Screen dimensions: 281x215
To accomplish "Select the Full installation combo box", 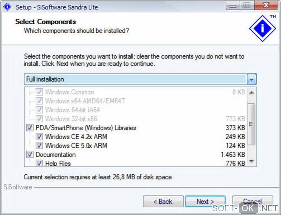I will tap(136, 80).
